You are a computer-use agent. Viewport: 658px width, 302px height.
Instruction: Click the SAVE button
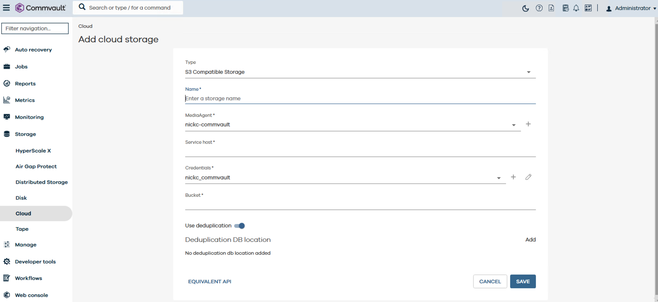pos(523,281)
